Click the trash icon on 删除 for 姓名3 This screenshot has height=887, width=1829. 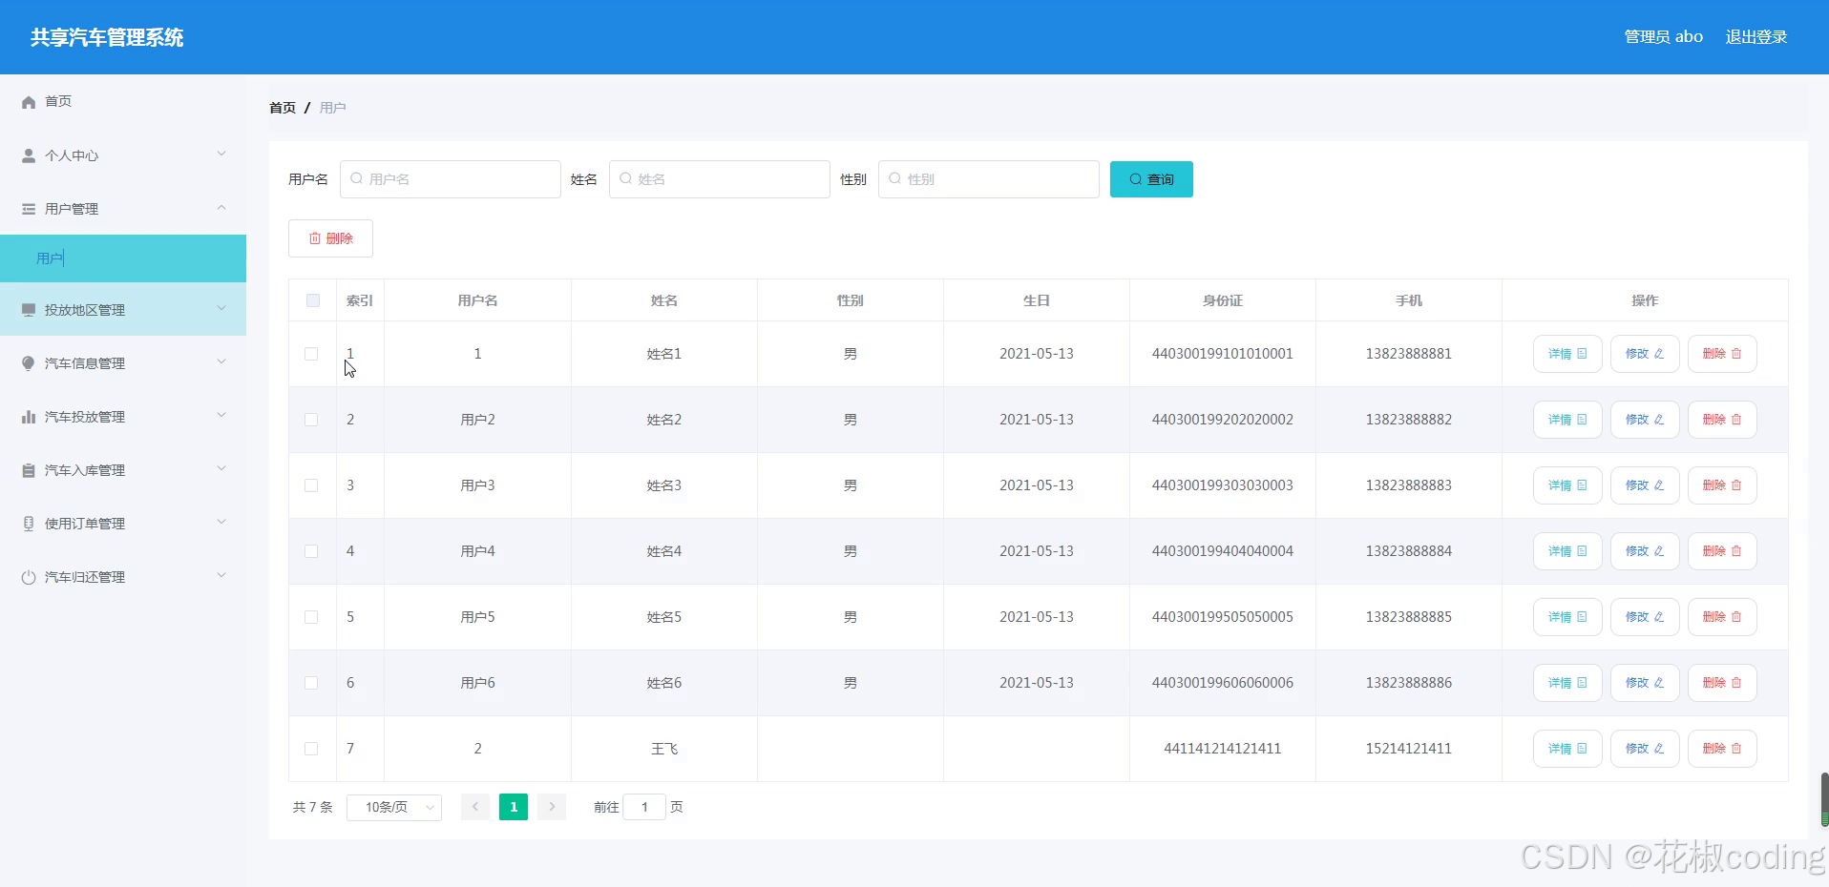click(x=1736, y=485)
